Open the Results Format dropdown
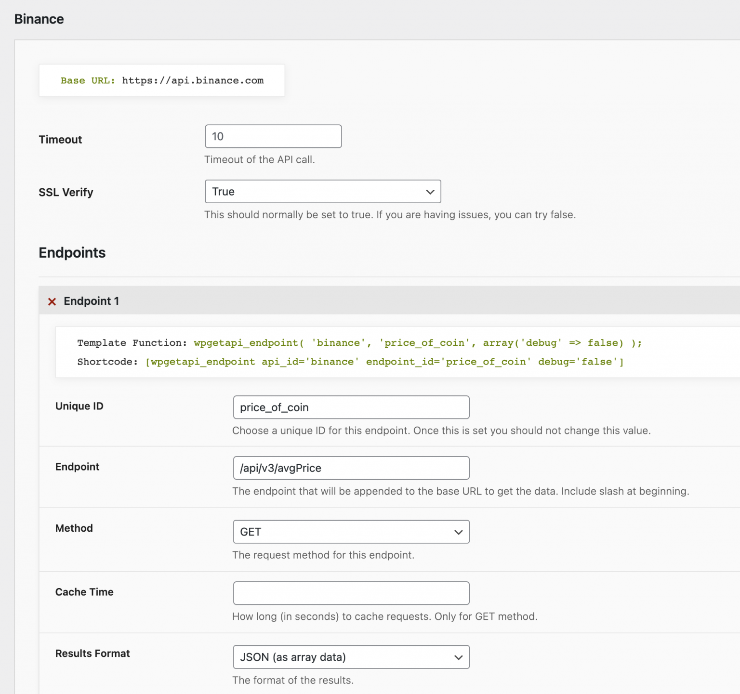 pyautogui.click(x=351, y=657)
